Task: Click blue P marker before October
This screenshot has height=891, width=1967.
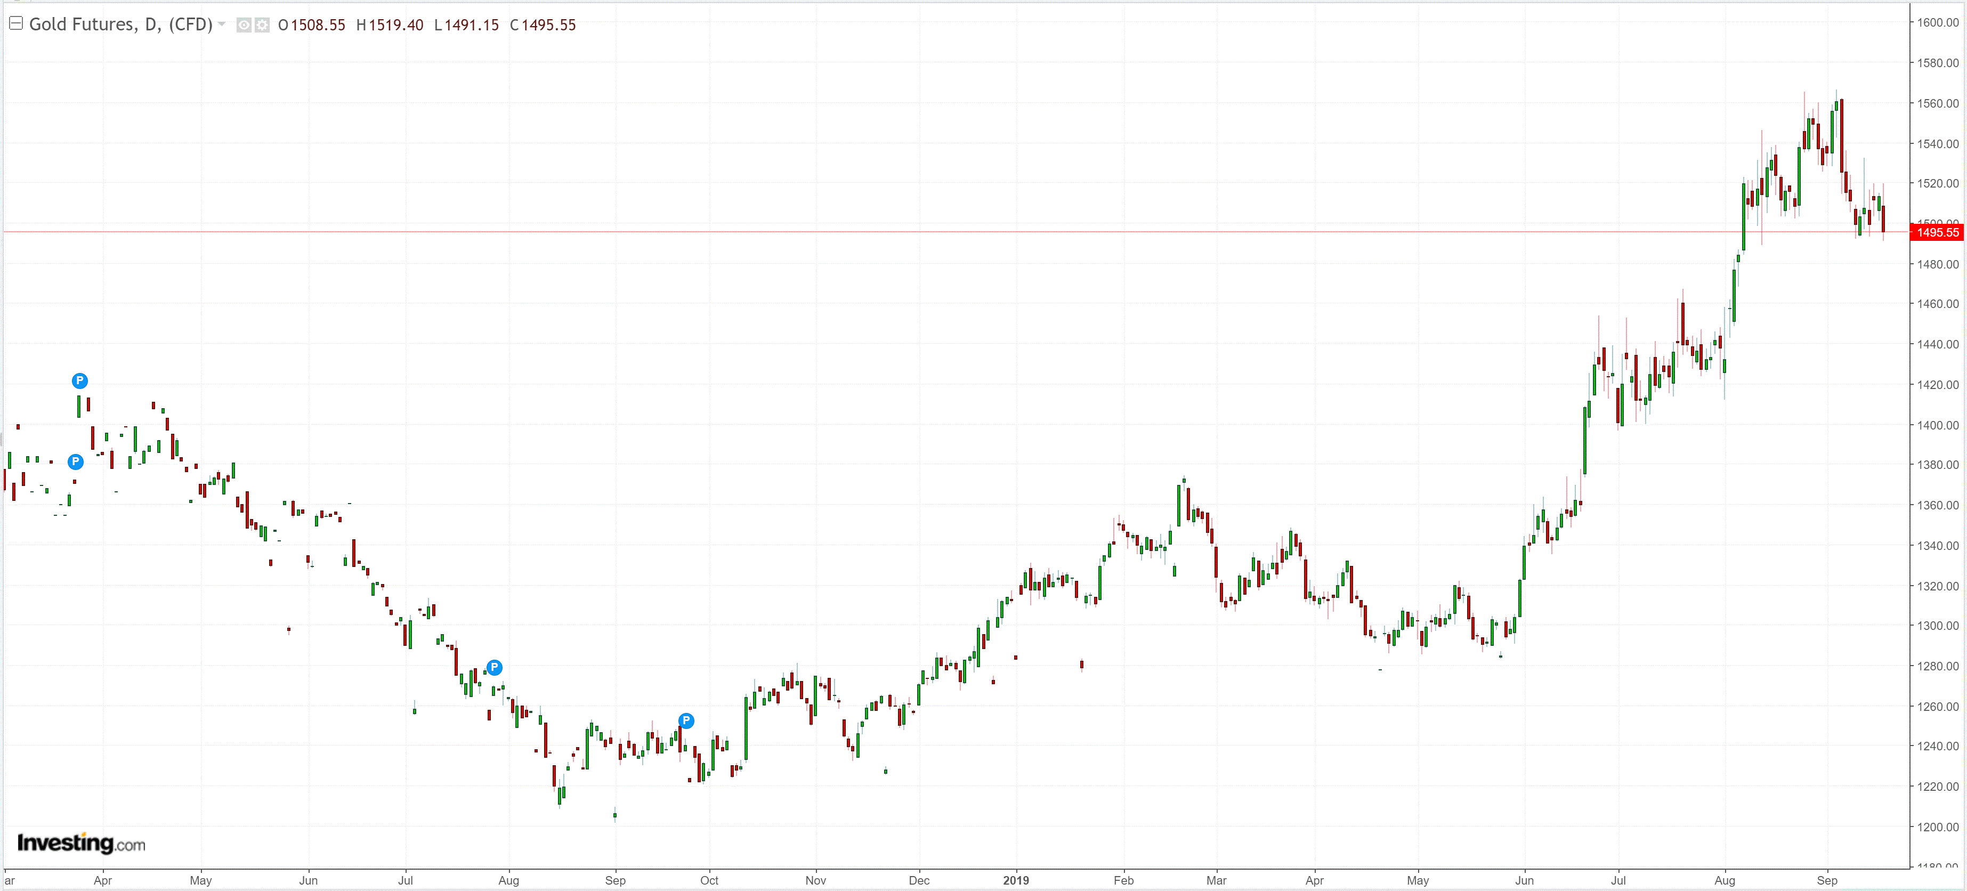Action: coord(686,720)
